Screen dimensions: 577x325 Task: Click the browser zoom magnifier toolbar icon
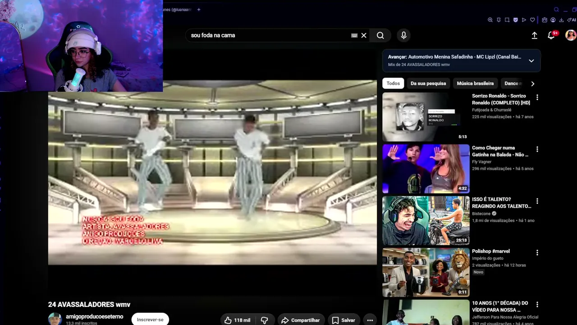click(x=490, y=20)
